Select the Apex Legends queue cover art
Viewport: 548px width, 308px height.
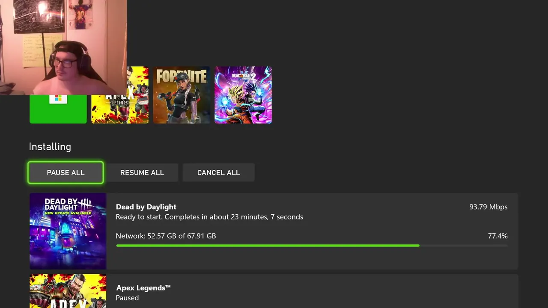(x=68, y=291)
